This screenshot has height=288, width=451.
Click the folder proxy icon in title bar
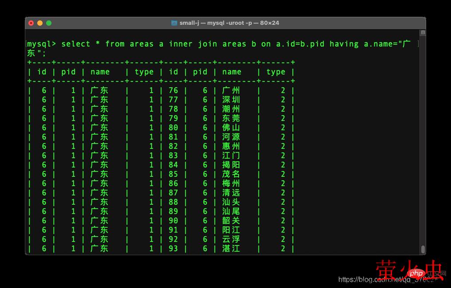174,23
